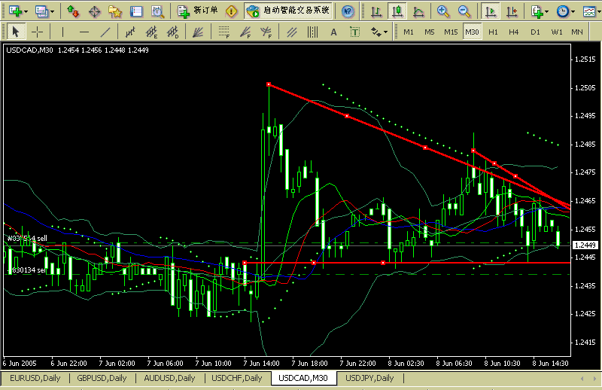Toggle Chart Shift button

point(512,11)
